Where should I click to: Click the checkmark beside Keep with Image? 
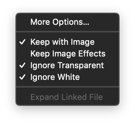[x=22, y=42]
